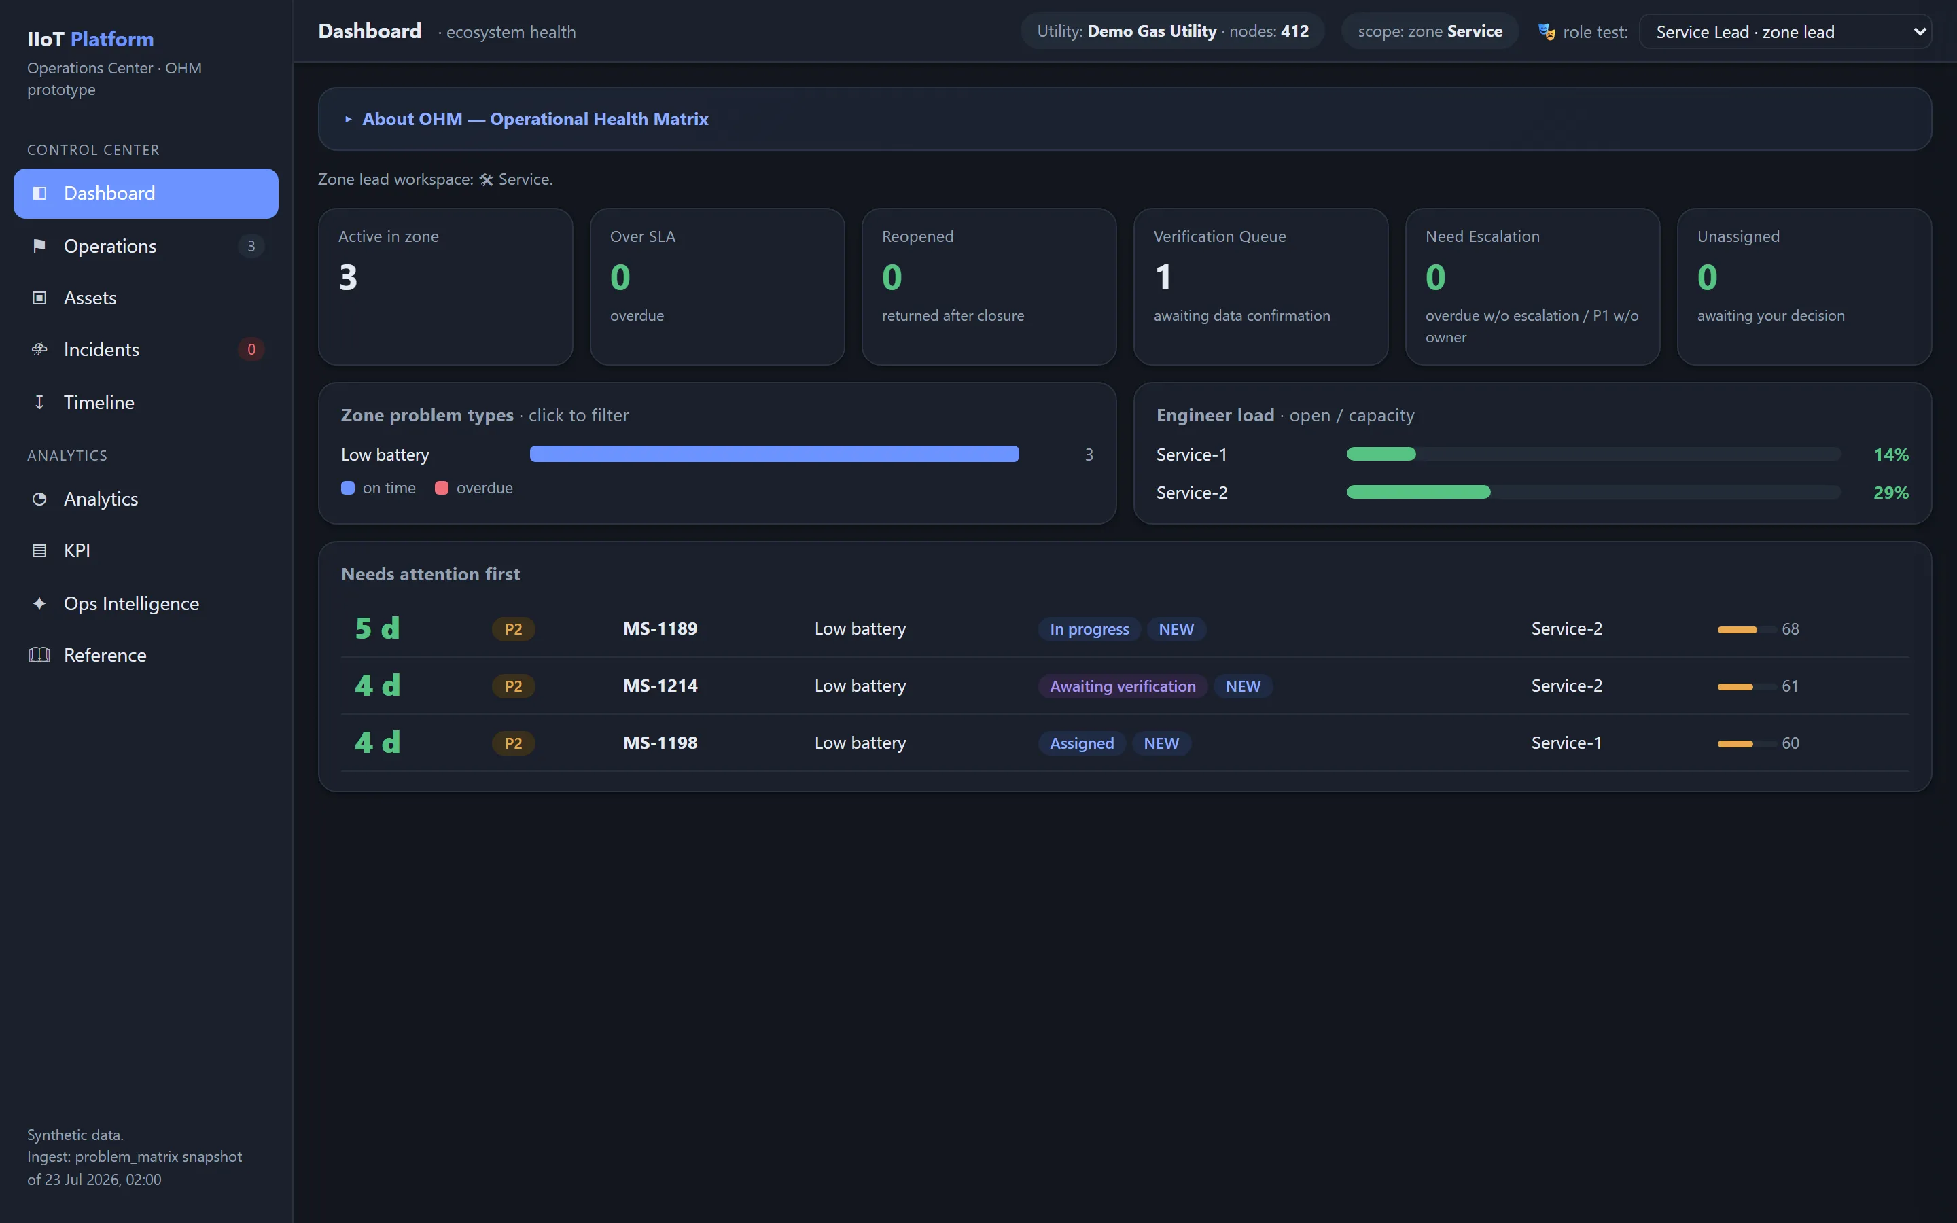Image resolution: width=1957 pixels, height=1223 pixels.
Task: Select the Over SLA card
Action: (x=718, y=286)
